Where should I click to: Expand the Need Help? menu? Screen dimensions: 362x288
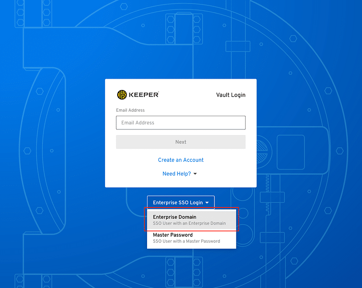pyautogui.click(x=177, y=174)
